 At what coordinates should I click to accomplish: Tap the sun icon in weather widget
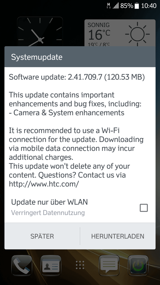[137, 34]
